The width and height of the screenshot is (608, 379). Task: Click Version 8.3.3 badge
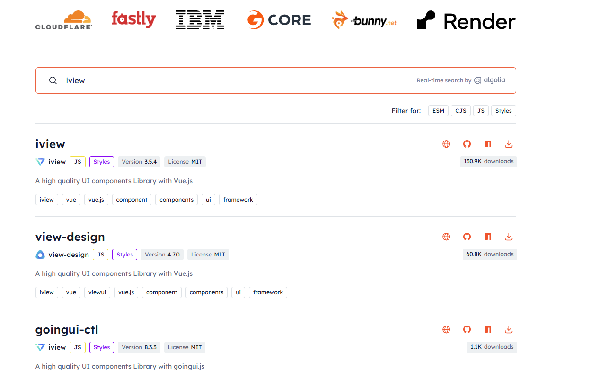pos(139,347)
